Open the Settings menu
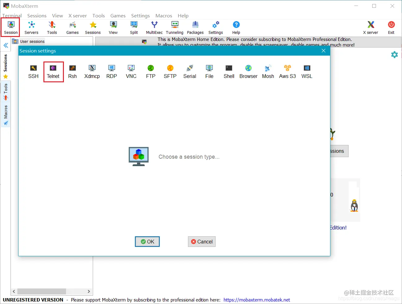Viewport: 402px width, 304px height. coord(141,16)
